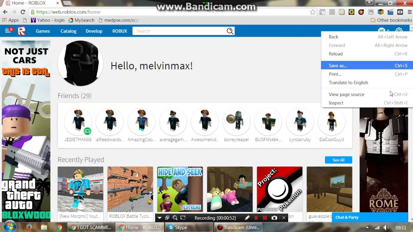The height and width of the screenshot is (232, 413).
Task: Click the orange timer extension icon
Action: click(x=361, y=12)
